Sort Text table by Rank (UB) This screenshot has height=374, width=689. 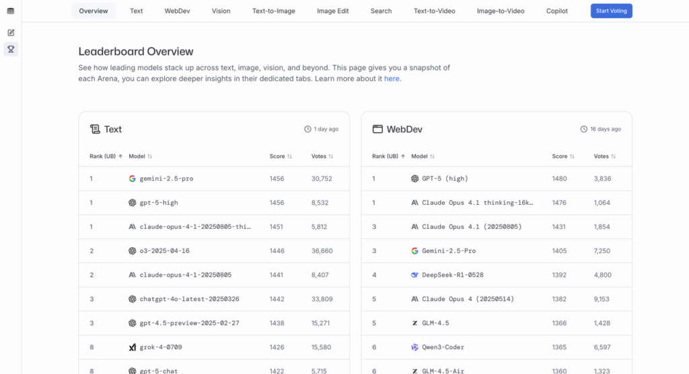pyautogui.click(x=106, y=156)
